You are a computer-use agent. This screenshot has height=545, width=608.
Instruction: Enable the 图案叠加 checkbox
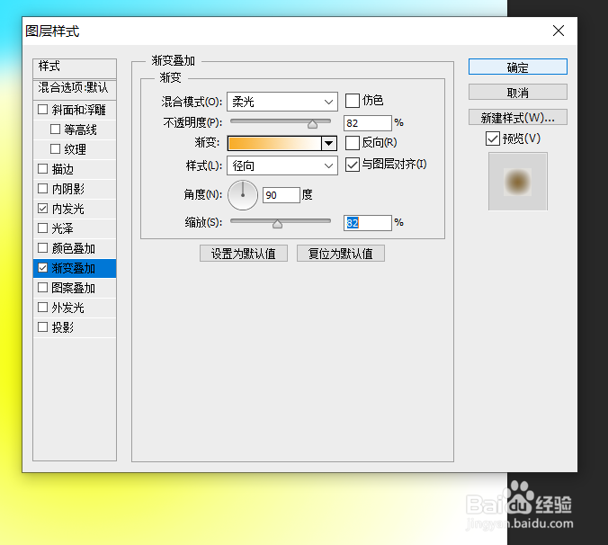tap(42, 287)
